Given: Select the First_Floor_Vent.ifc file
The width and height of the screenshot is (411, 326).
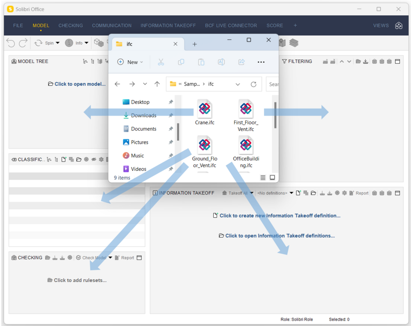Looking at the screenshot, I should pyautogui.click(x=246, y=115).
